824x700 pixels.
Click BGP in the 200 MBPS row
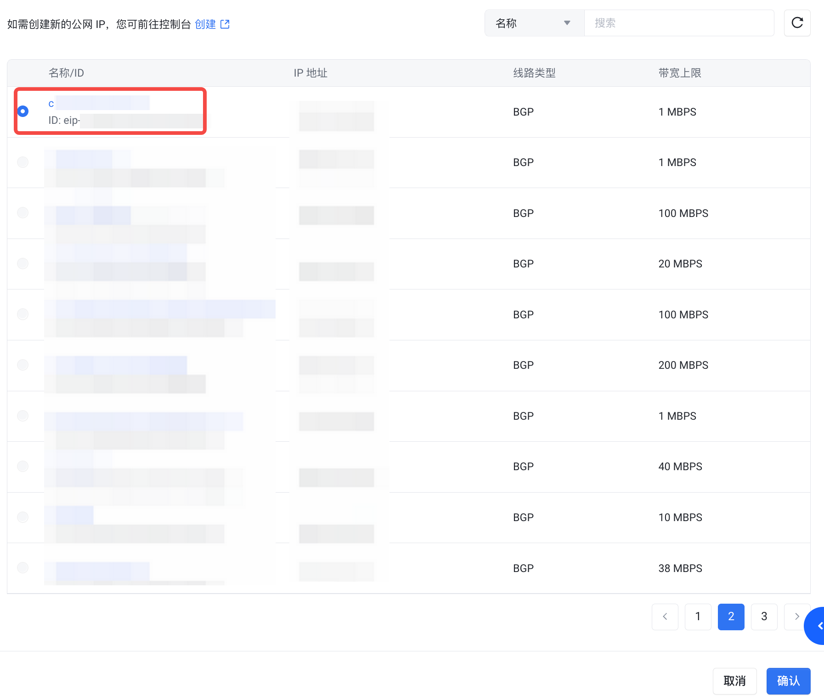pos(523,365)
